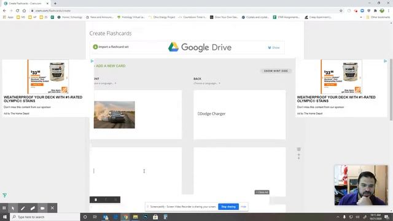Screen dimensions: 393x221
Task: Open Chrome from the taskbar
Action: point(125,217)
